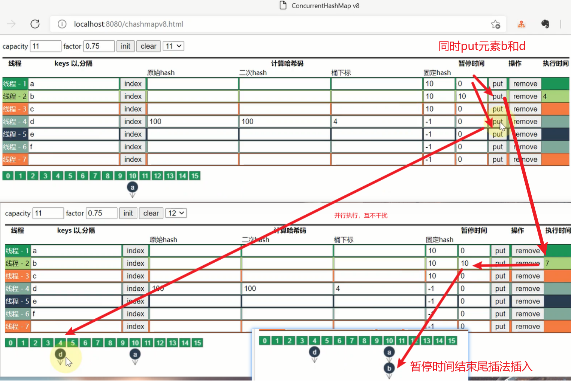This screenshot has height=382, width=571.
Task: Click the bottom panel clear button
Action: (151, 213)
